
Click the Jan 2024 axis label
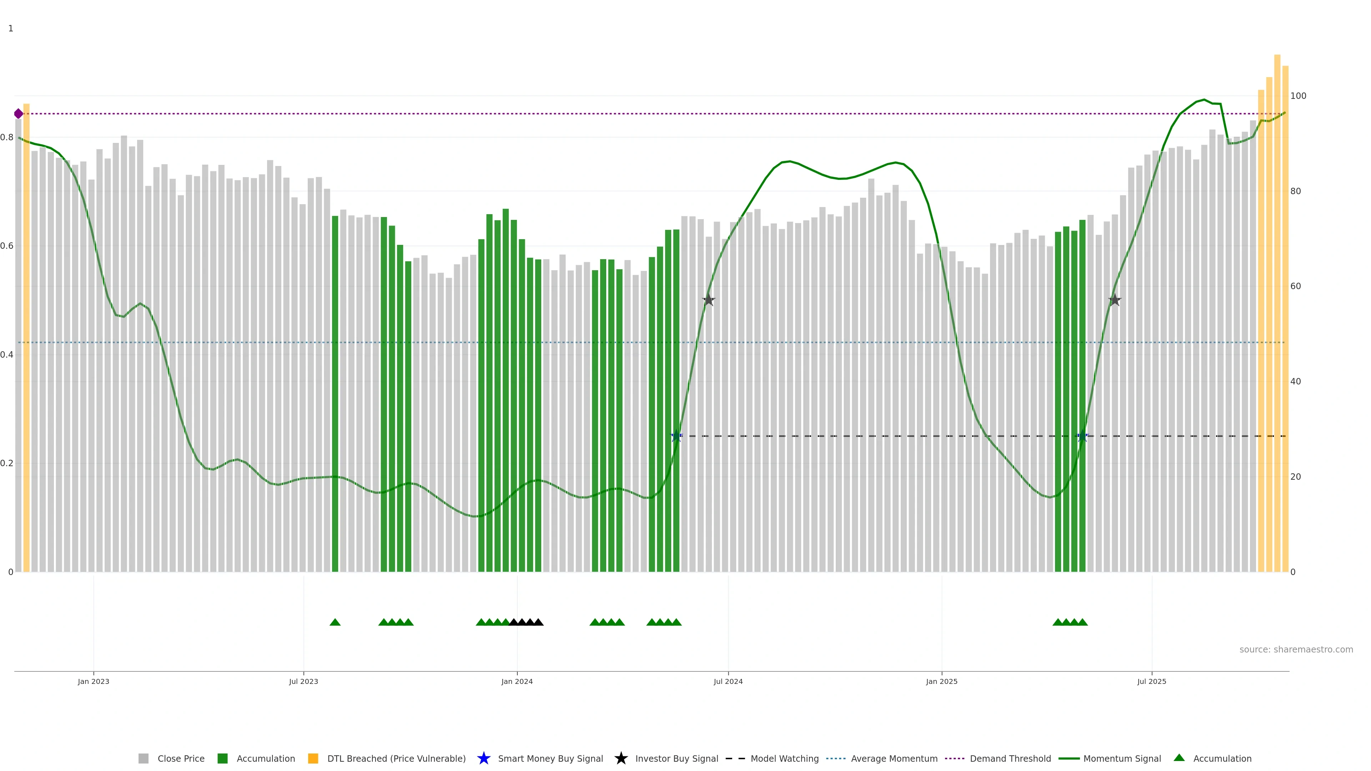tap(517, 682)
